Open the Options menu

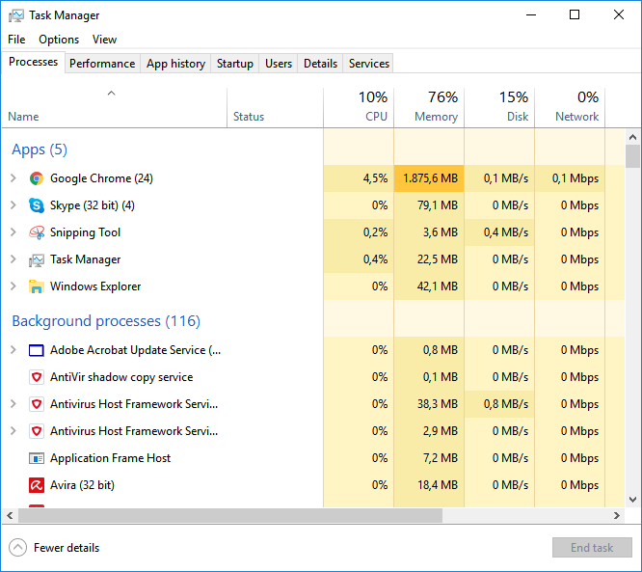[x=59, y=40]
